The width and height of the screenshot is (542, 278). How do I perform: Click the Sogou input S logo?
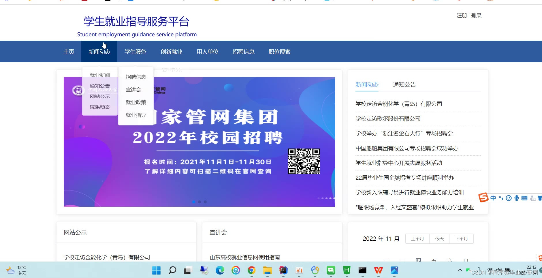(x=483, y=198)
